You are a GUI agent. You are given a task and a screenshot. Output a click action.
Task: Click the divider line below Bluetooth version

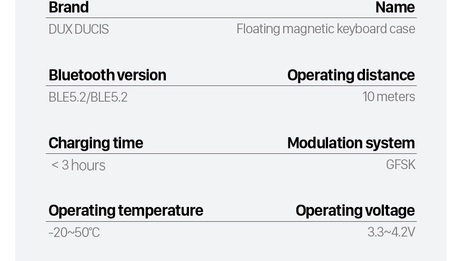pos(231,85)
